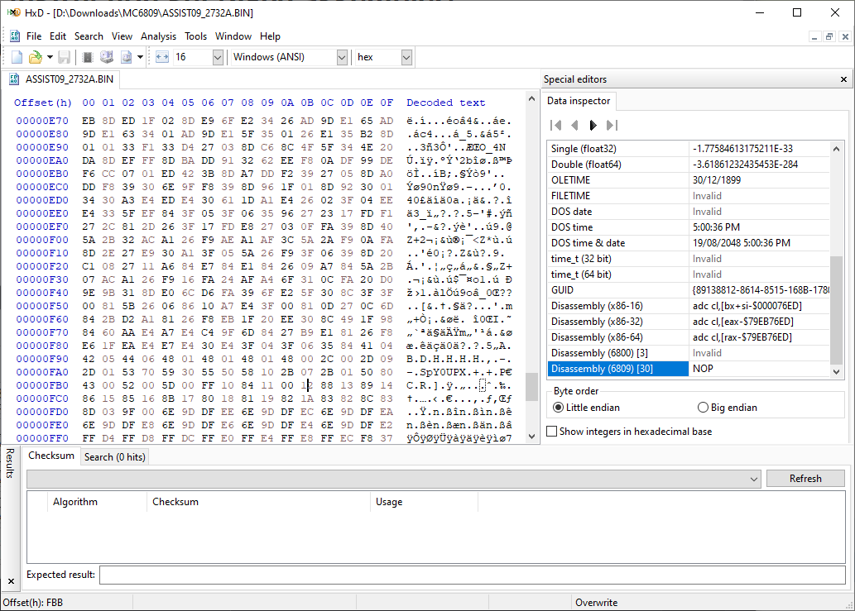
Task: Click offset row 00000FB0
Action: click(x=42, y=385)
